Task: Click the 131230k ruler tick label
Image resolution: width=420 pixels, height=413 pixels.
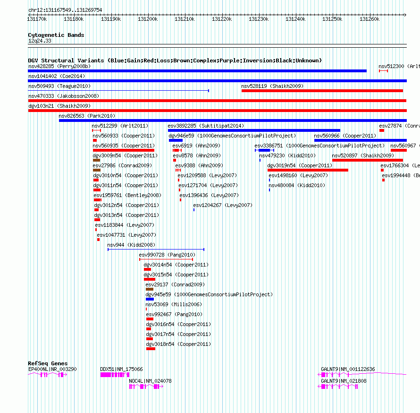Action: click(259, 19)
